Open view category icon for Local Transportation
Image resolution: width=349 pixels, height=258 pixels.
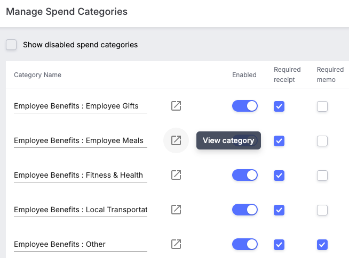[x=176, y=210]
